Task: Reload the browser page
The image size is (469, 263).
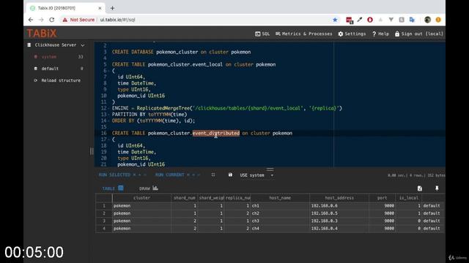Action: pyautogui.click(x=52, y=20)
